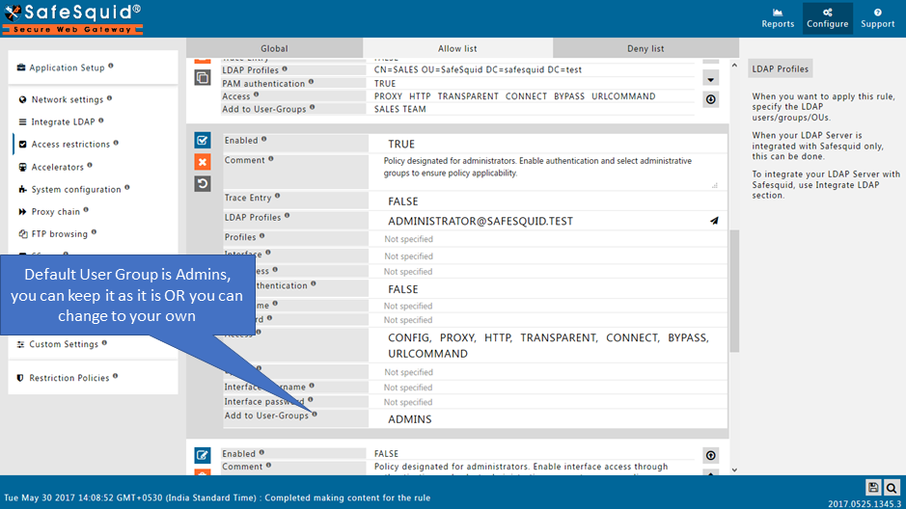Screen dimensions: 906x509
Task: Open Proxy chain in sidebar
Action: pos(55,212)
